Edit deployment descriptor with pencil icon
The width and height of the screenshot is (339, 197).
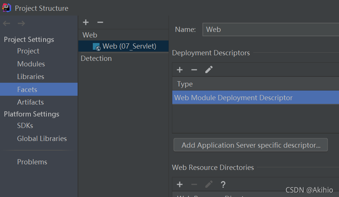pyautogui.click(x=209, y=70)
